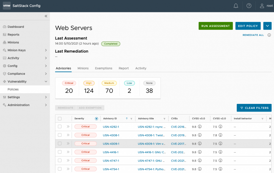Click the Advisory title filter icon

[164, 119]
